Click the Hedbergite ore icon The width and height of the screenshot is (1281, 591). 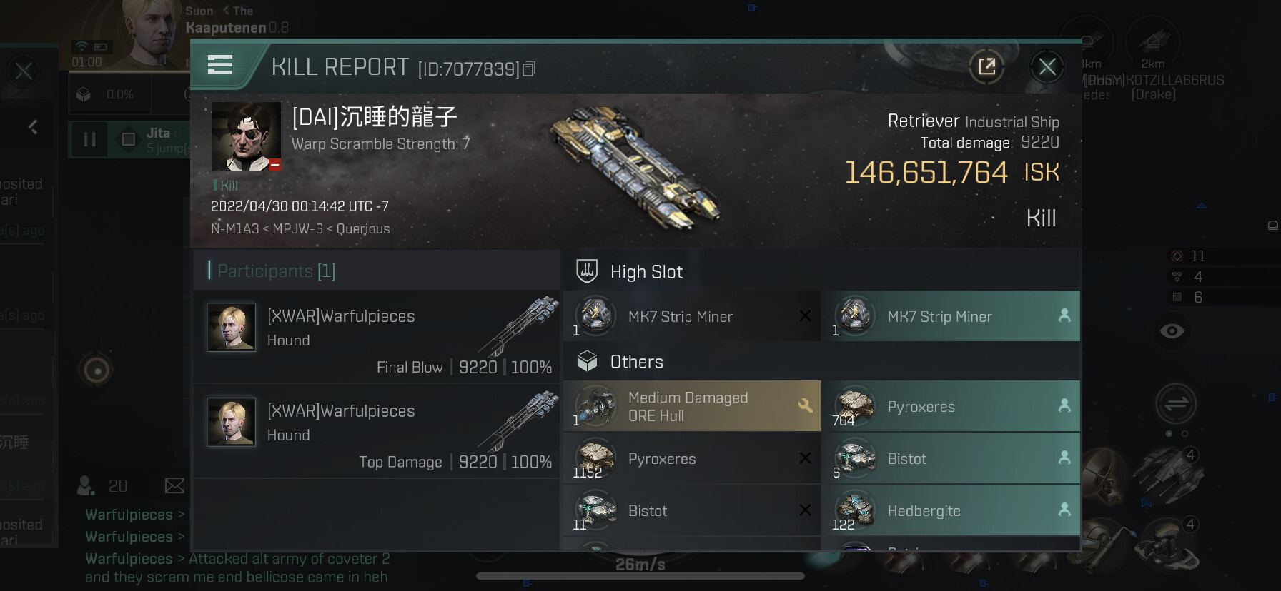[855, 510]
